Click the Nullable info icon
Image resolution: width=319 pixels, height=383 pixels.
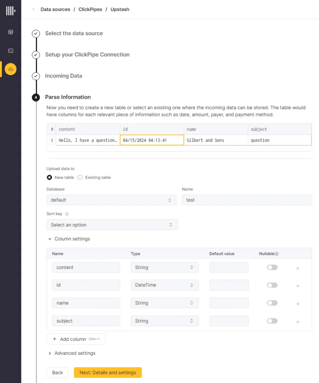point(277,254)
